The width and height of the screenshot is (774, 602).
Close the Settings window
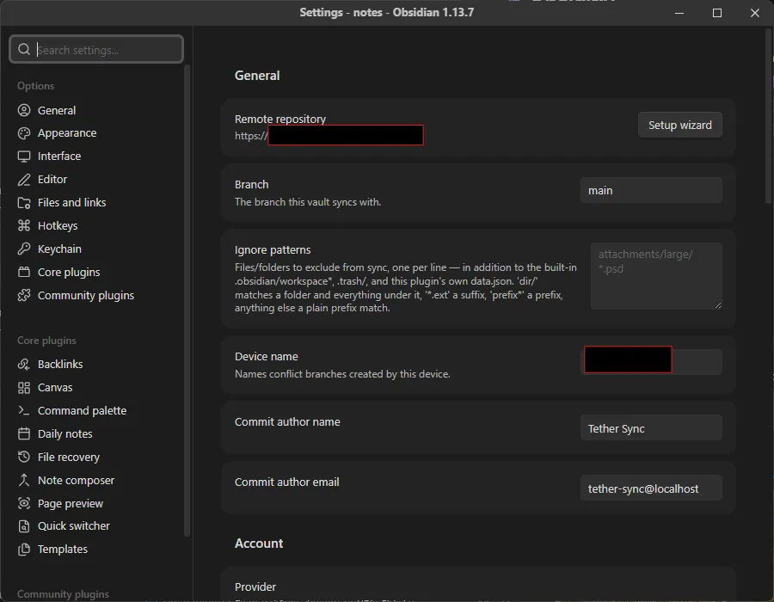click(x=755, y=13)
